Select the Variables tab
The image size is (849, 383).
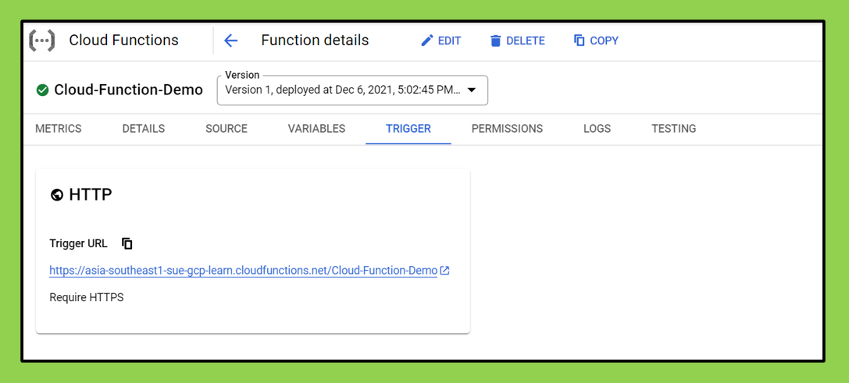[316, 129]
